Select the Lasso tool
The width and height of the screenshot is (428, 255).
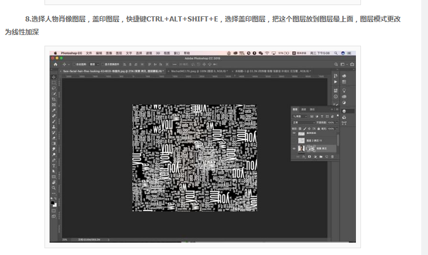[53, 88]
